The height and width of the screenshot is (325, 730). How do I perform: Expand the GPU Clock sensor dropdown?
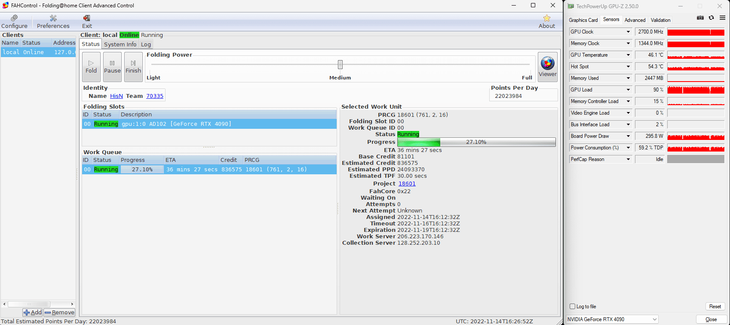[628, 32]
